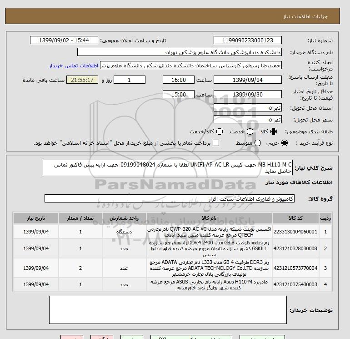Click the delivery province تهران field
Screen dimensions: 350x339
point(248,108)
